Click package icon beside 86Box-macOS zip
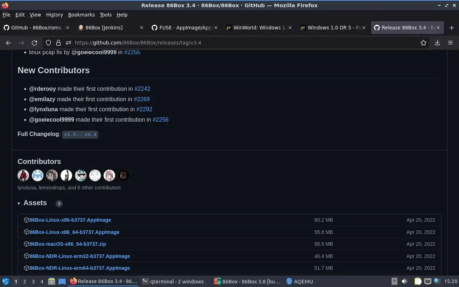The image size is (459, 287). click(x=26, y=244)
